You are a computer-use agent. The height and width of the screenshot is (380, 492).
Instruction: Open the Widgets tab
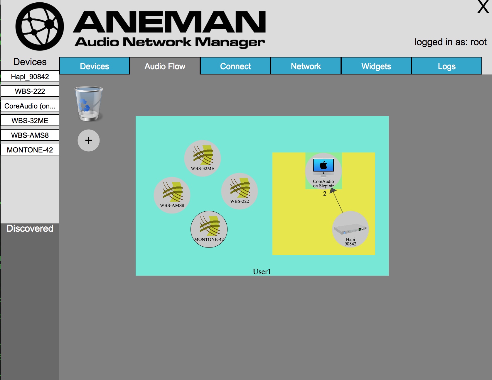coord(376,66)
